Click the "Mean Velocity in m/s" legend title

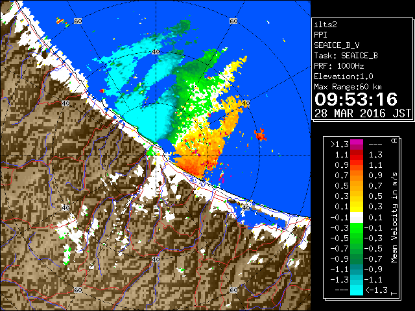click(x=394, y=218)
